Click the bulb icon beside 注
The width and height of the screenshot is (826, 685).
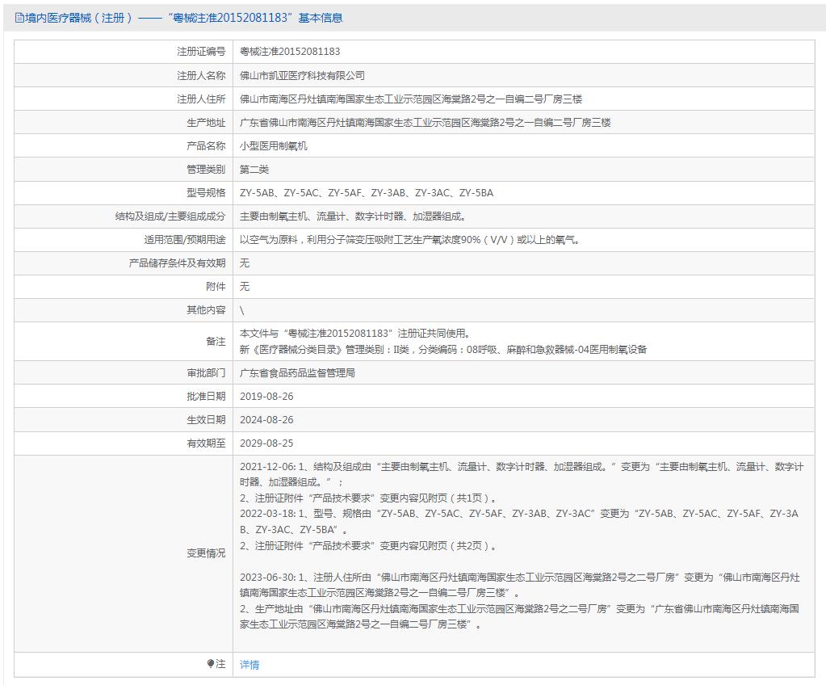point(212,664)
